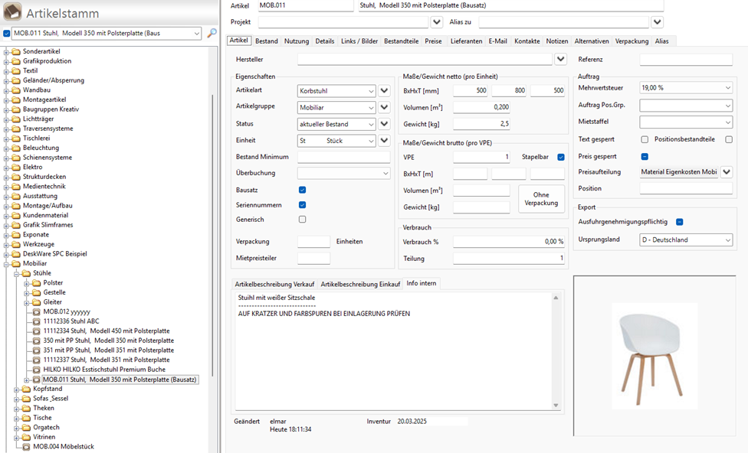Toggle the Stapelbar checkbox

[561, 158]
